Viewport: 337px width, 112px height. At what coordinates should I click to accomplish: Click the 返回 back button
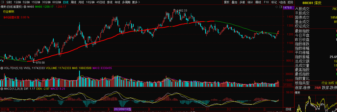pyautogui.click(x=290, y=2)
